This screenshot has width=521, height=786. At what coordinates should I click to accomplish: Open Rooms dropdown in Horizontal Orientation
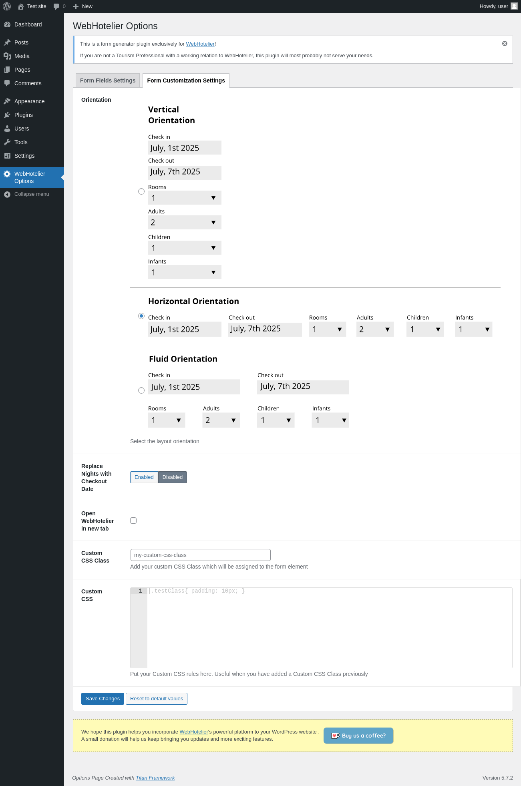pos(328,329)
